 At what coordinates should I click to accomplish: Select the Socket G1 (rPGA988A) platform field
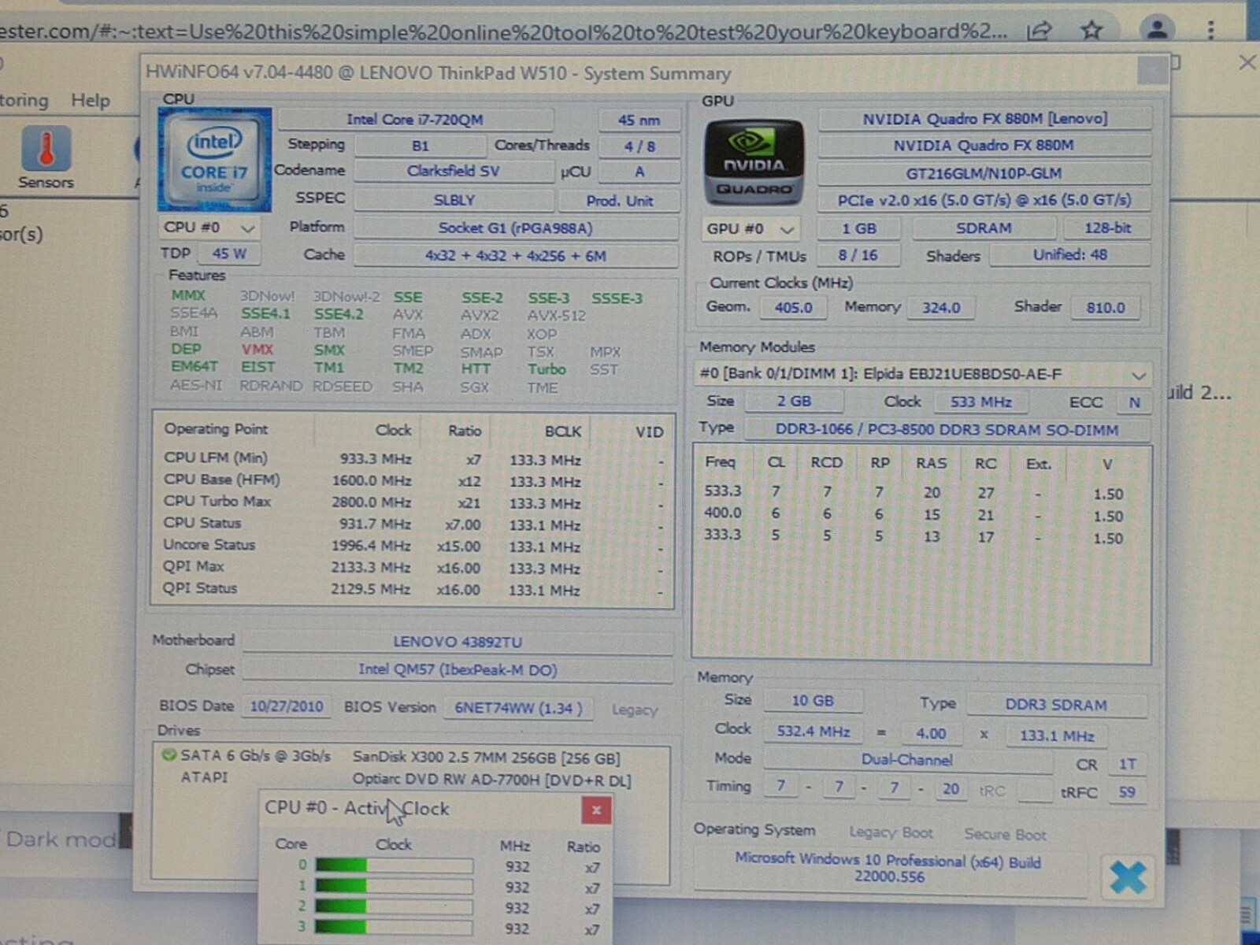[516, 228]
